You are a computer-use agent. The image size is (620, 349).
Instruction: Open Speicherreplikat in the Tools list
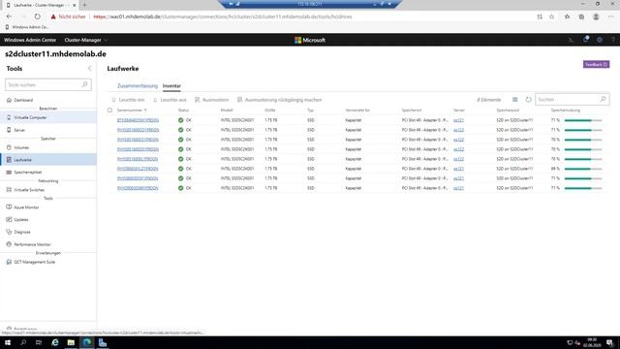[28, 173]
